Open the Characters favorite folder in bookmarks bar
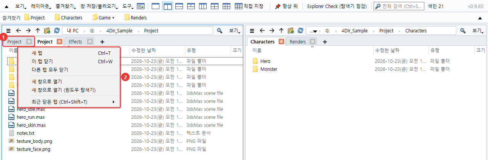Screen dimensions: 488x160 click(69, 18)
